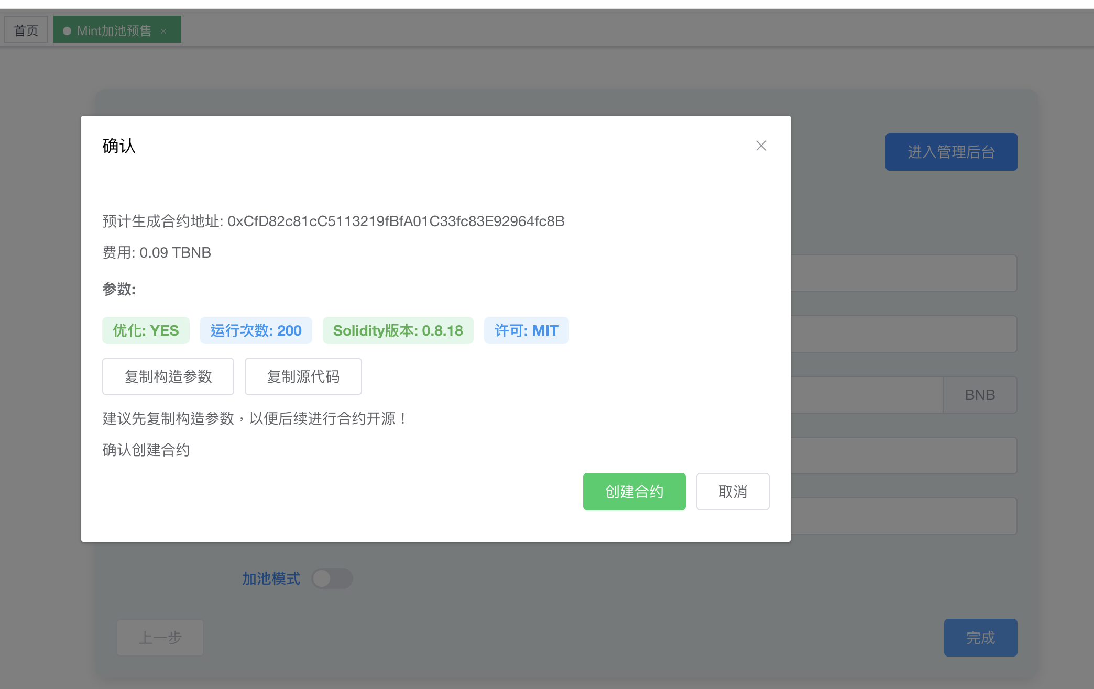1094x689 pixels.
Task: Click the Solidity版本: 0.8.18 tag
Action: tap(398, 330)
